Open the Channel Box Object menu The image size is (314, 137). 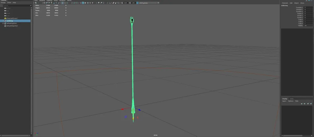click(x=296, y=3)
